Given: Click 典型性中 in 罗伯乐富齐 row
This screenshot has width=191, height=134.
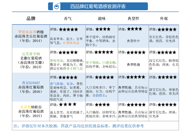Looking at the screenshot, I should click(133, 41).
